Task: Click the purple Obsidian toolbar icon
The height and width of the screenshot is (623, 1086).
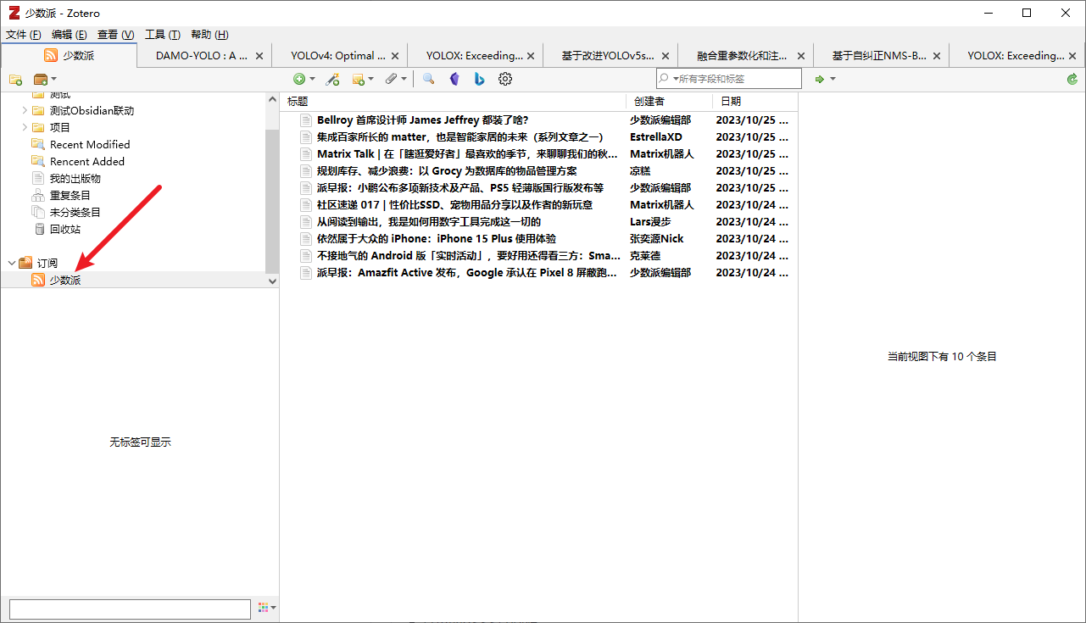Action: point(454,79)
